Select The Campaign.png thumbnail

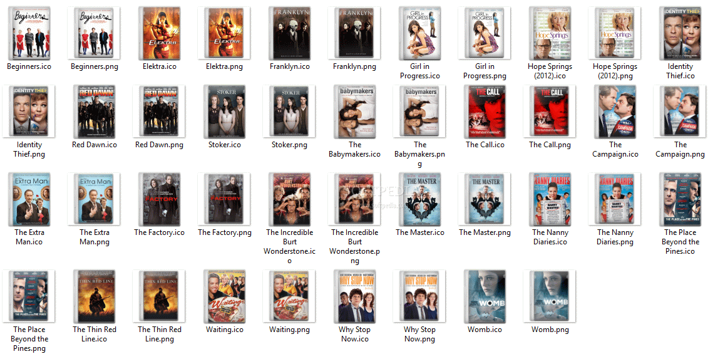pos(680,112)
